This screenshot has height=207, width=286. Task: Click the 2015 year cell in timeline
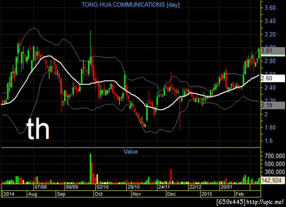tap(217, 194)
